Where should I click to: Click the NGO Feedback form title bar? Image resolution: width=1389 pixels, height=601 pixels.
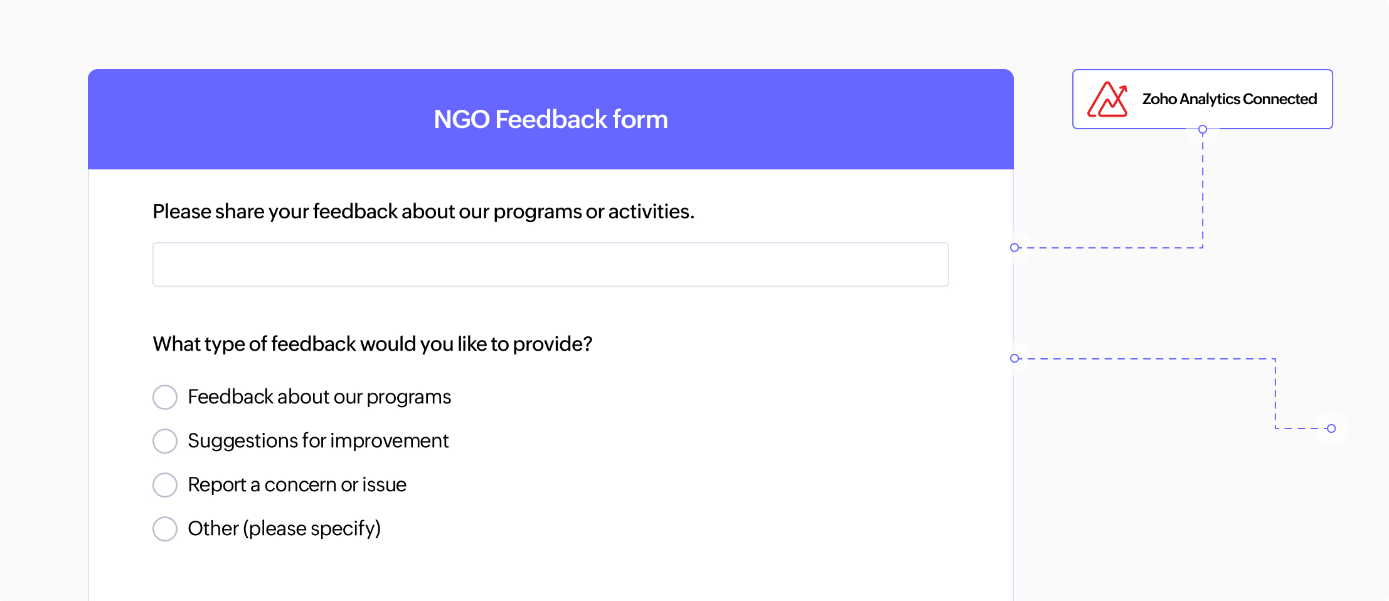pyautogui.click(x=550, y=119)
